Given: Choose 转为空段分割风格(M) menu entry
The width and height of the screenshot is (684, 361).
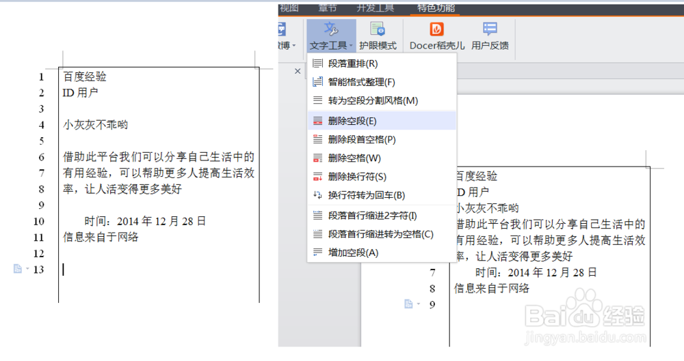Looking at the screenshot, I should (382, 100).
